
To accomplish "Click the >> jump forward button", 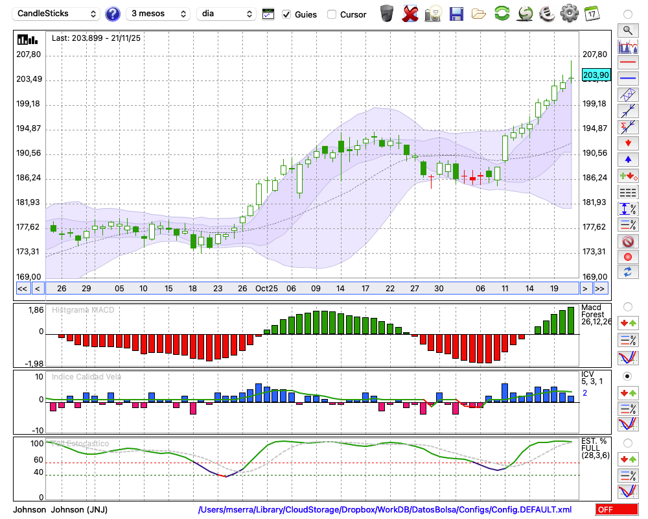I will point(601,289).
